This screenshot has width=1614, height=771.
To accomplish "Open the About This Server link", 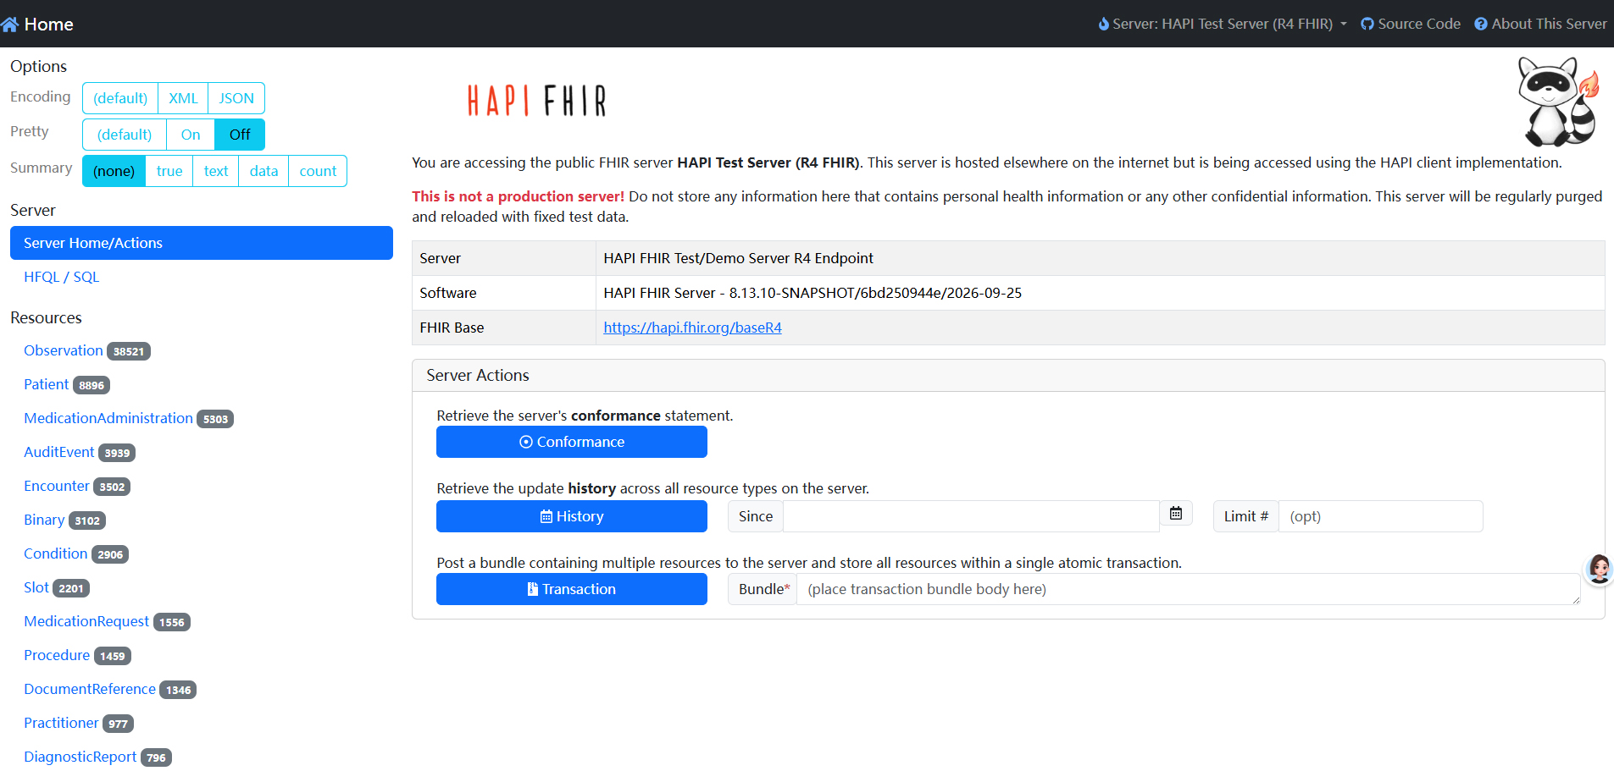I will point(1540,24).
